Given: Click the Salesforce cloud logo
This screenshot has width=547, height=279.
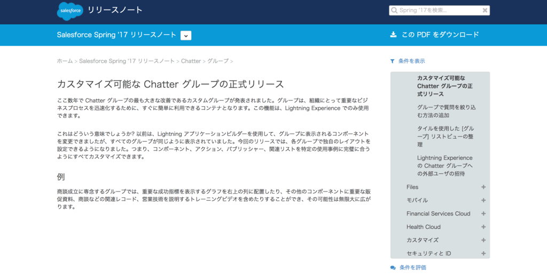Looking at the screenshot, I should point(70,11).
